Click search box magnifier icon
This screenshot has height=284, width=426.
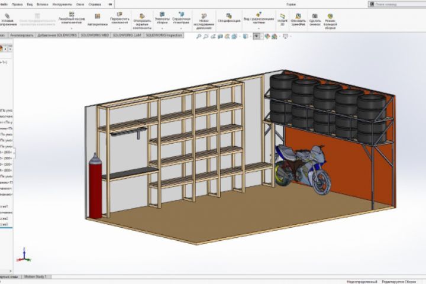(372, 4)
